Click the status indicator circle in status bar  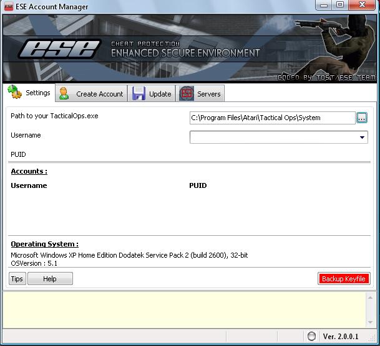pos(311,336)
